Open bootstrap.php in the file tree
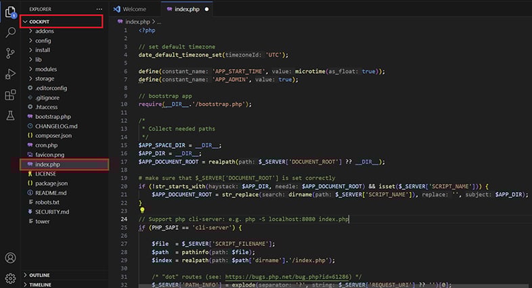 tap(54, 116)
